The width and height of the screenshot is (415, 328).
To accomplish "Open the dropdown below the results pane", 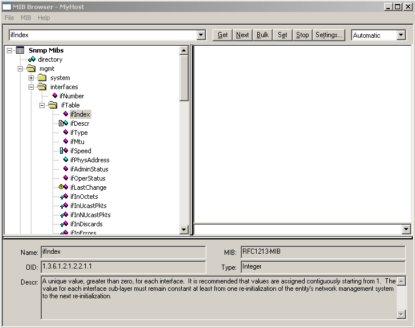I will [406, 229].
